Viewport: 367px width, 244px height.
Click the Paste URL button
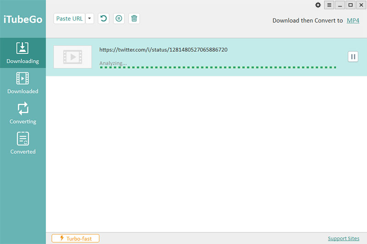[x=69, y=18]
